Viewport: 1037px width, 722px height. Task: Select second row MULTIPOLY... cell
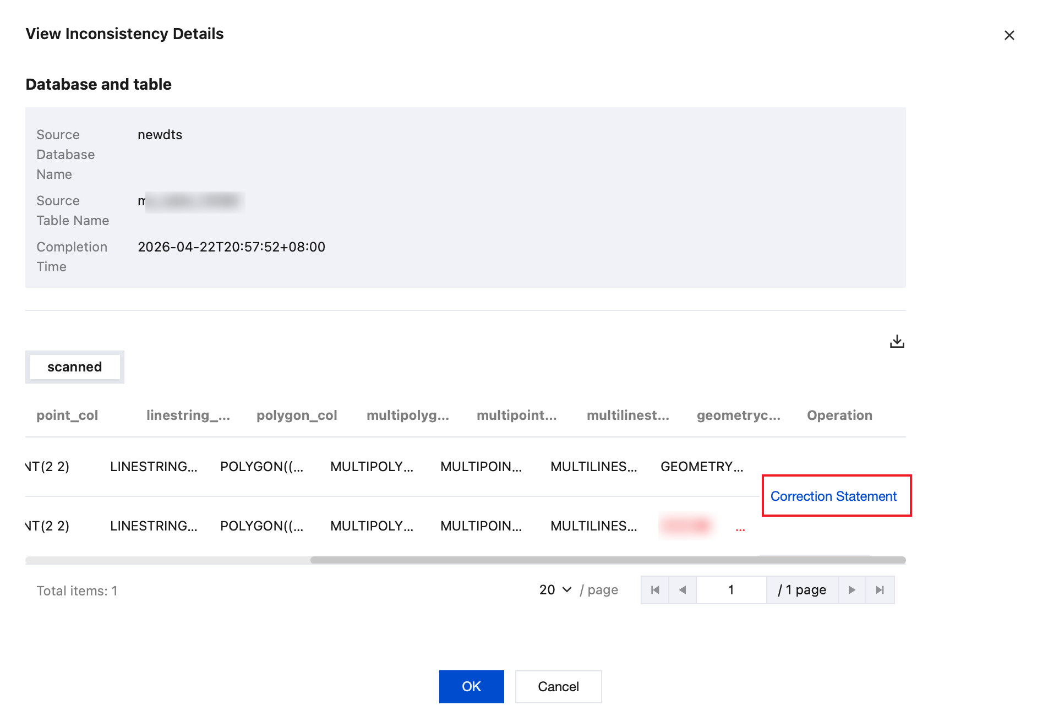(372, 526)
